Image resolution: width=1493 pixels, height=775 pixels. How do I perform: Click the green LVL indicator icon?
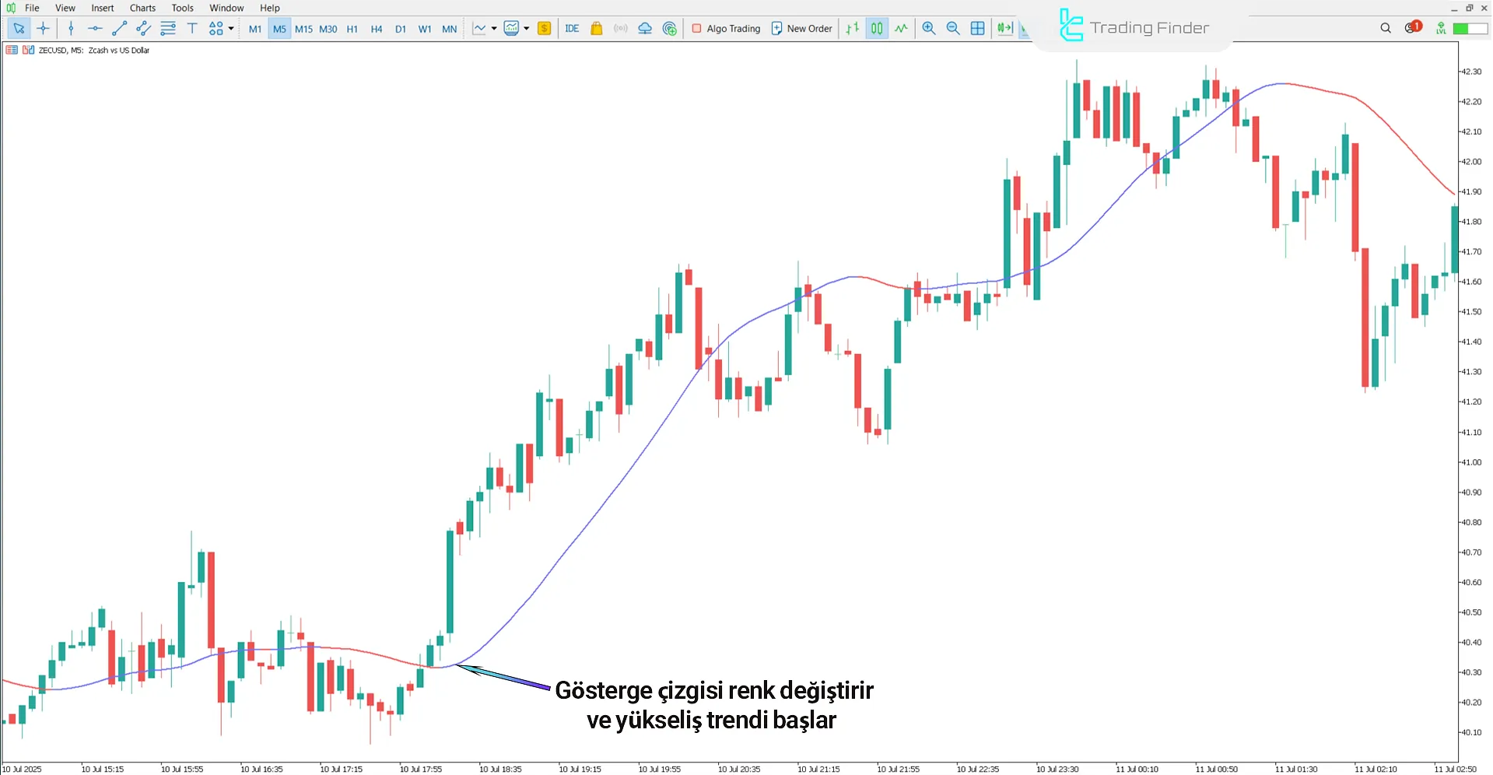(1441, 28)
